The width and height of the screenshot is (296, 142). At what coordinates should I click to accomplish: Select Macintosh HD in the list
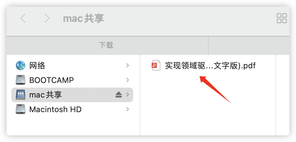pyautogui.click(x=72, y=109)
